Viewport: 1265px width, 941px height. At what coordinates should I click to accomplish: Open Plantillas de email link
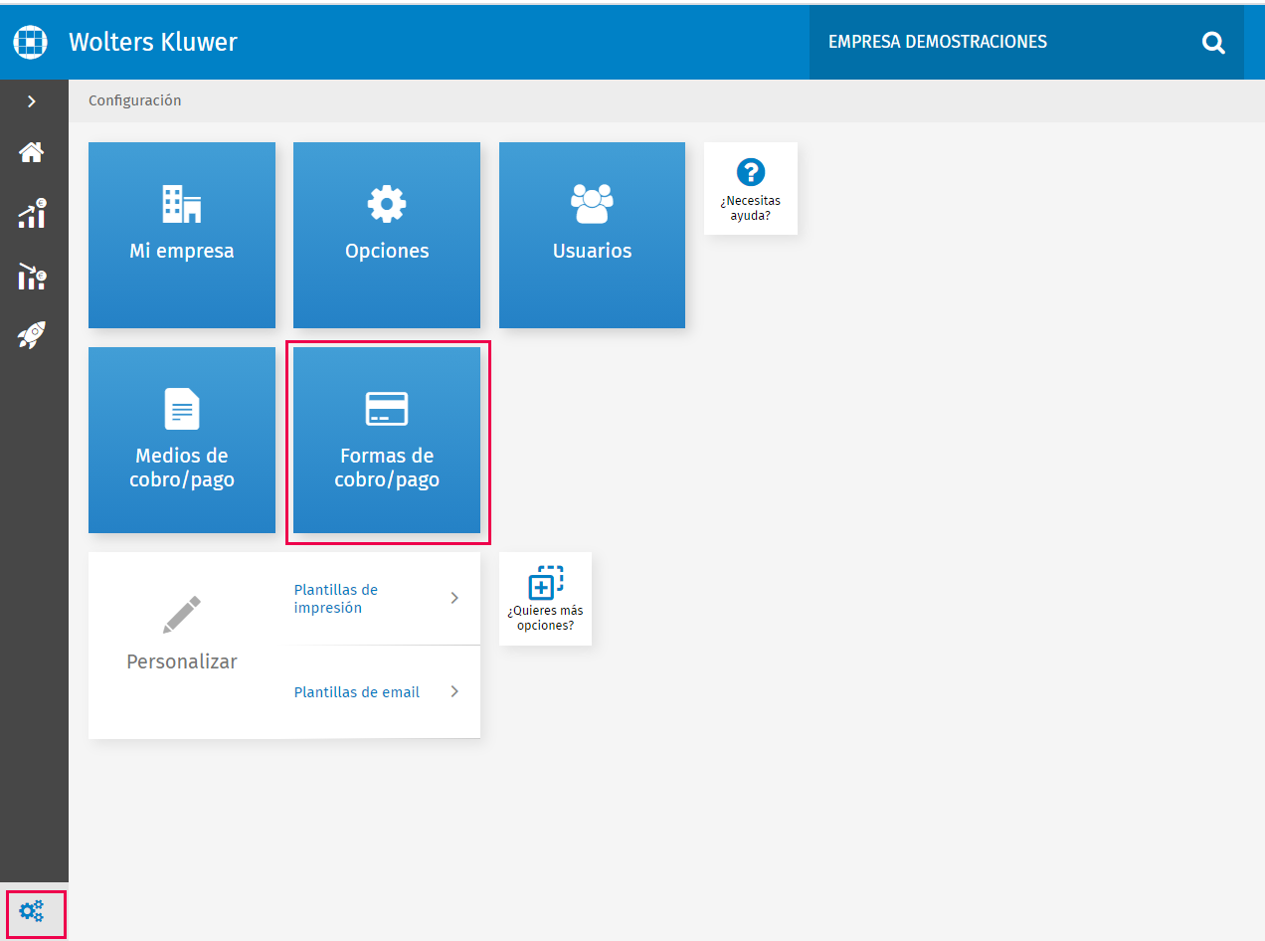click(357, 692)
